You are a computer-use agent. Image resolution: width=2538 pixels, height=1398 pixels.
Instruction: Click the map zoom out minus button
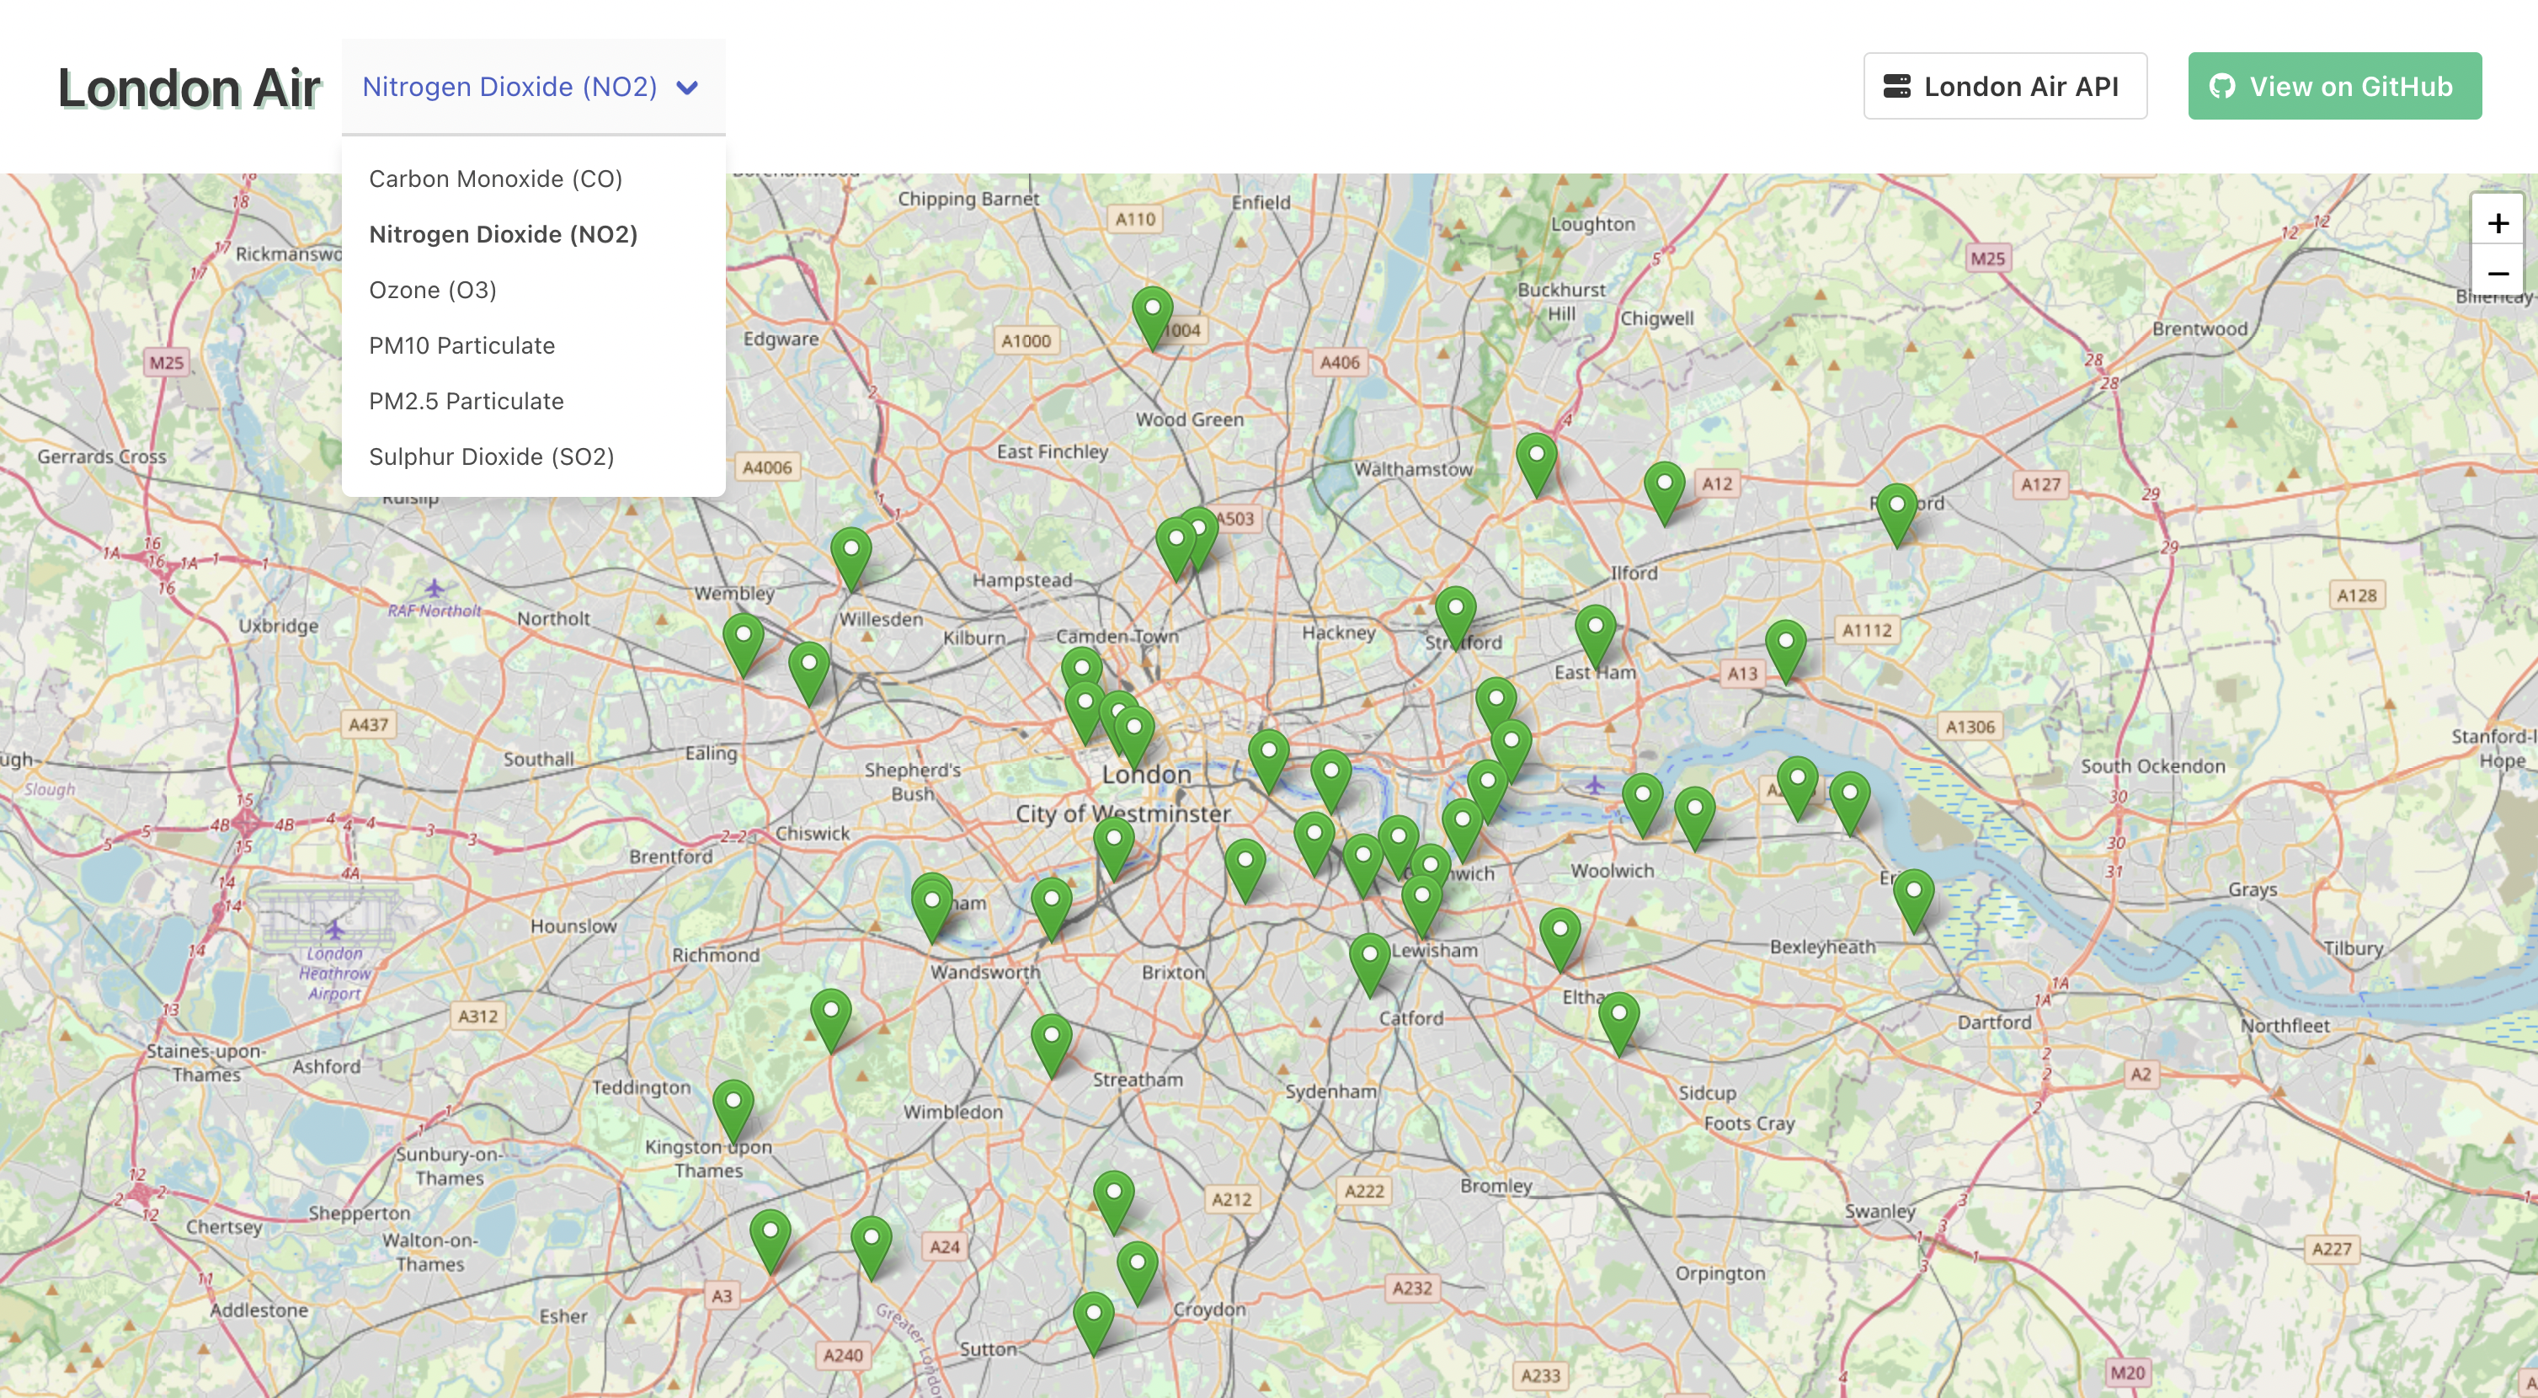tap(2497, 273)
